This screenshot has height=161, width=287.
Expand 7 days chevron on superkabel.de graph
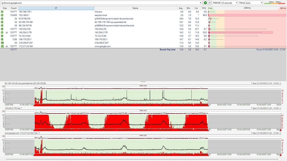280,83
